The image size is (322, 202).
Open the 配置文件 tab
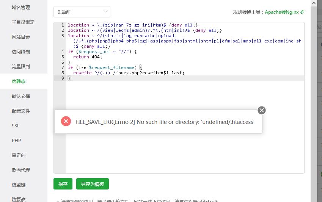[x=21, y=111]
